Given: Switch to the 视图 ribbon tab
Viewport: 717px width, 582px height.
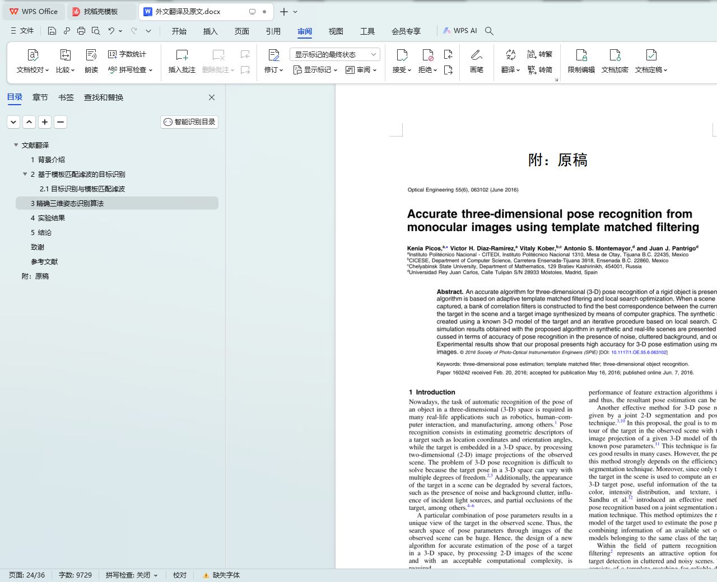Looking at the screenshot, I should click(336, 31).
